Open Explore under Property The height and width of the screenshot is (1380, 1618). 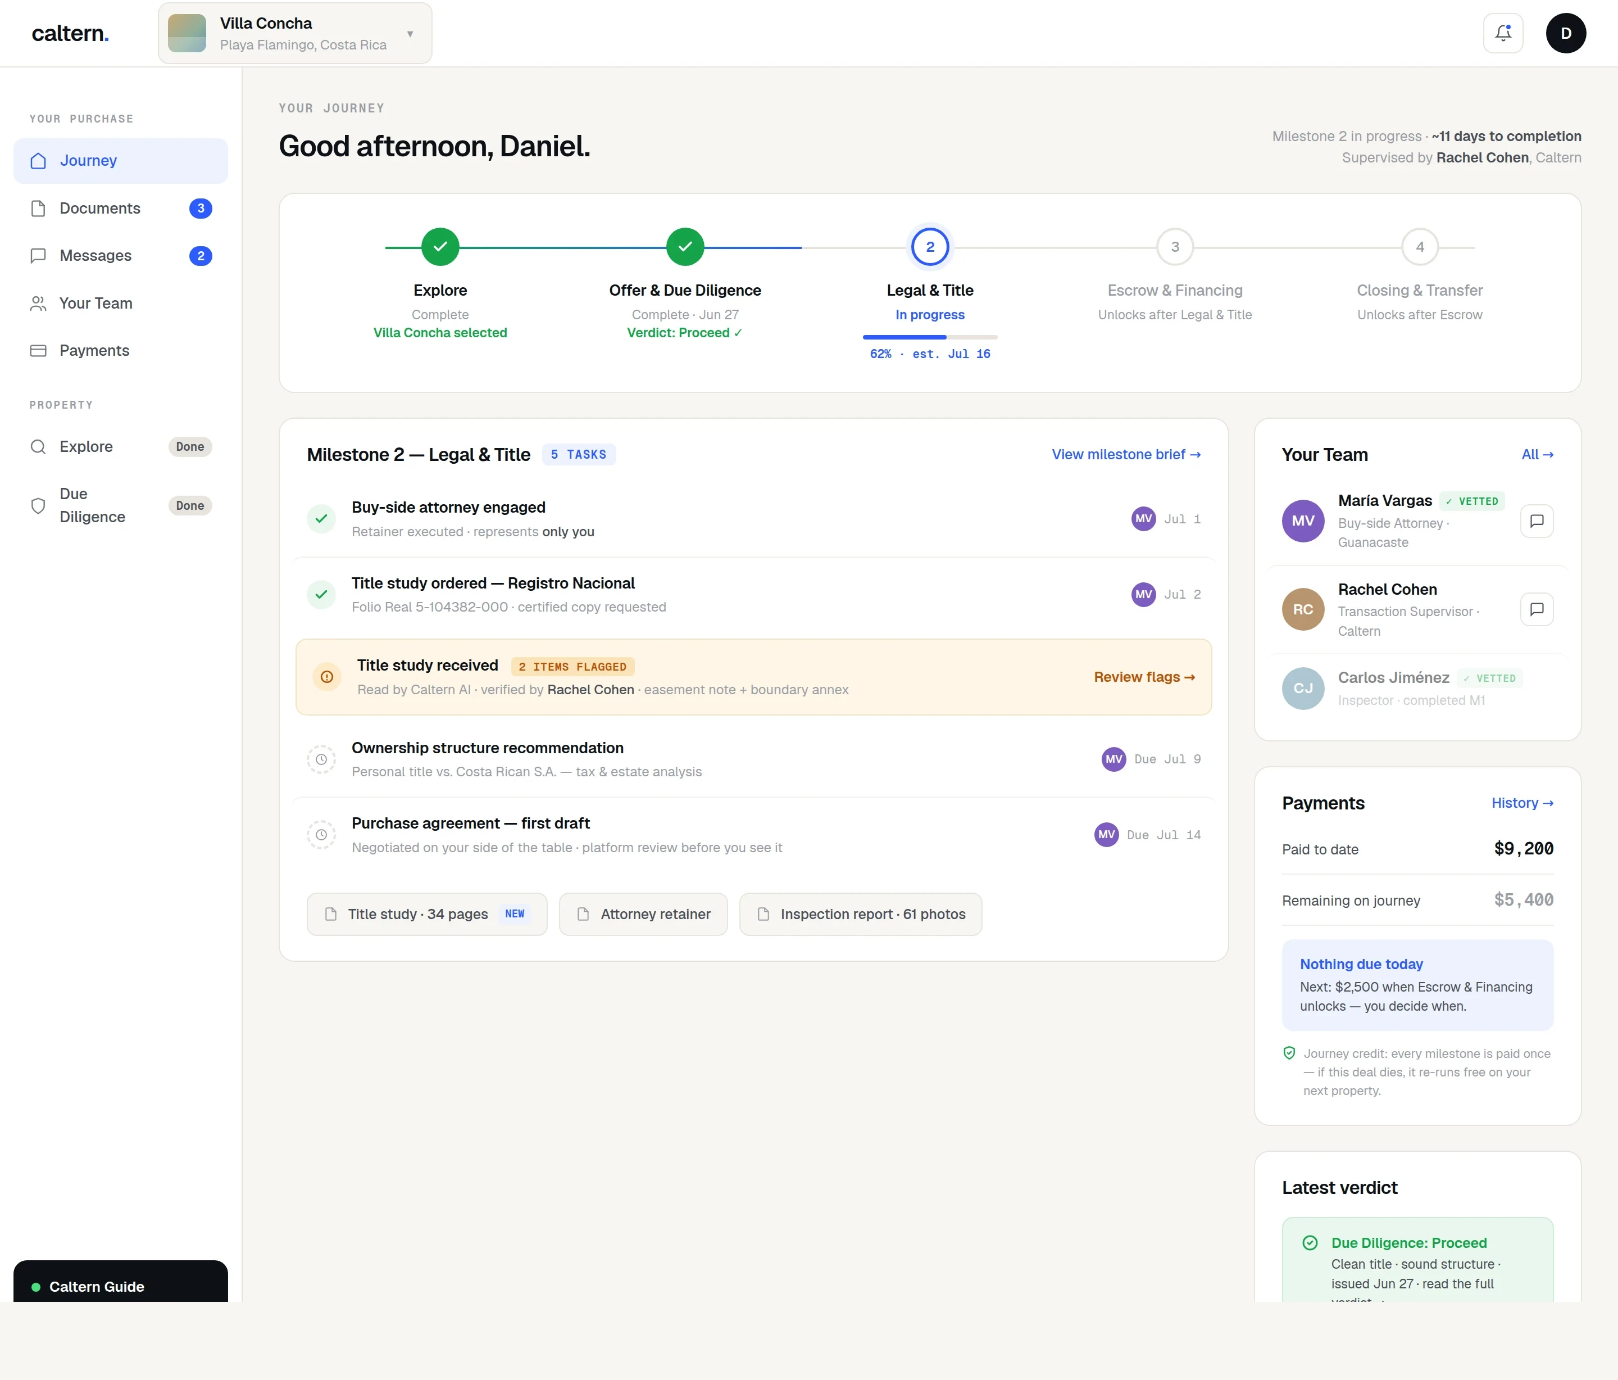[121, 447]
